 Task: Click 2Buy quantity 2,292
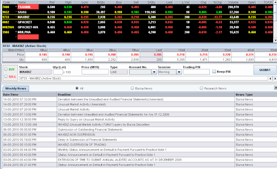[112, 59]
